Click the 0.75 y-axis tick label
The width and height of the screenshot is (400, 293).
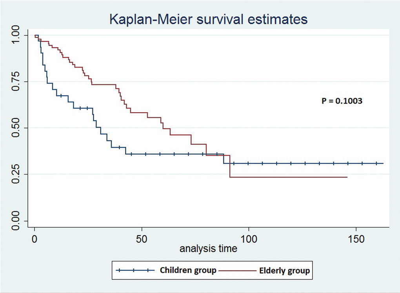[x=16, y=82]
